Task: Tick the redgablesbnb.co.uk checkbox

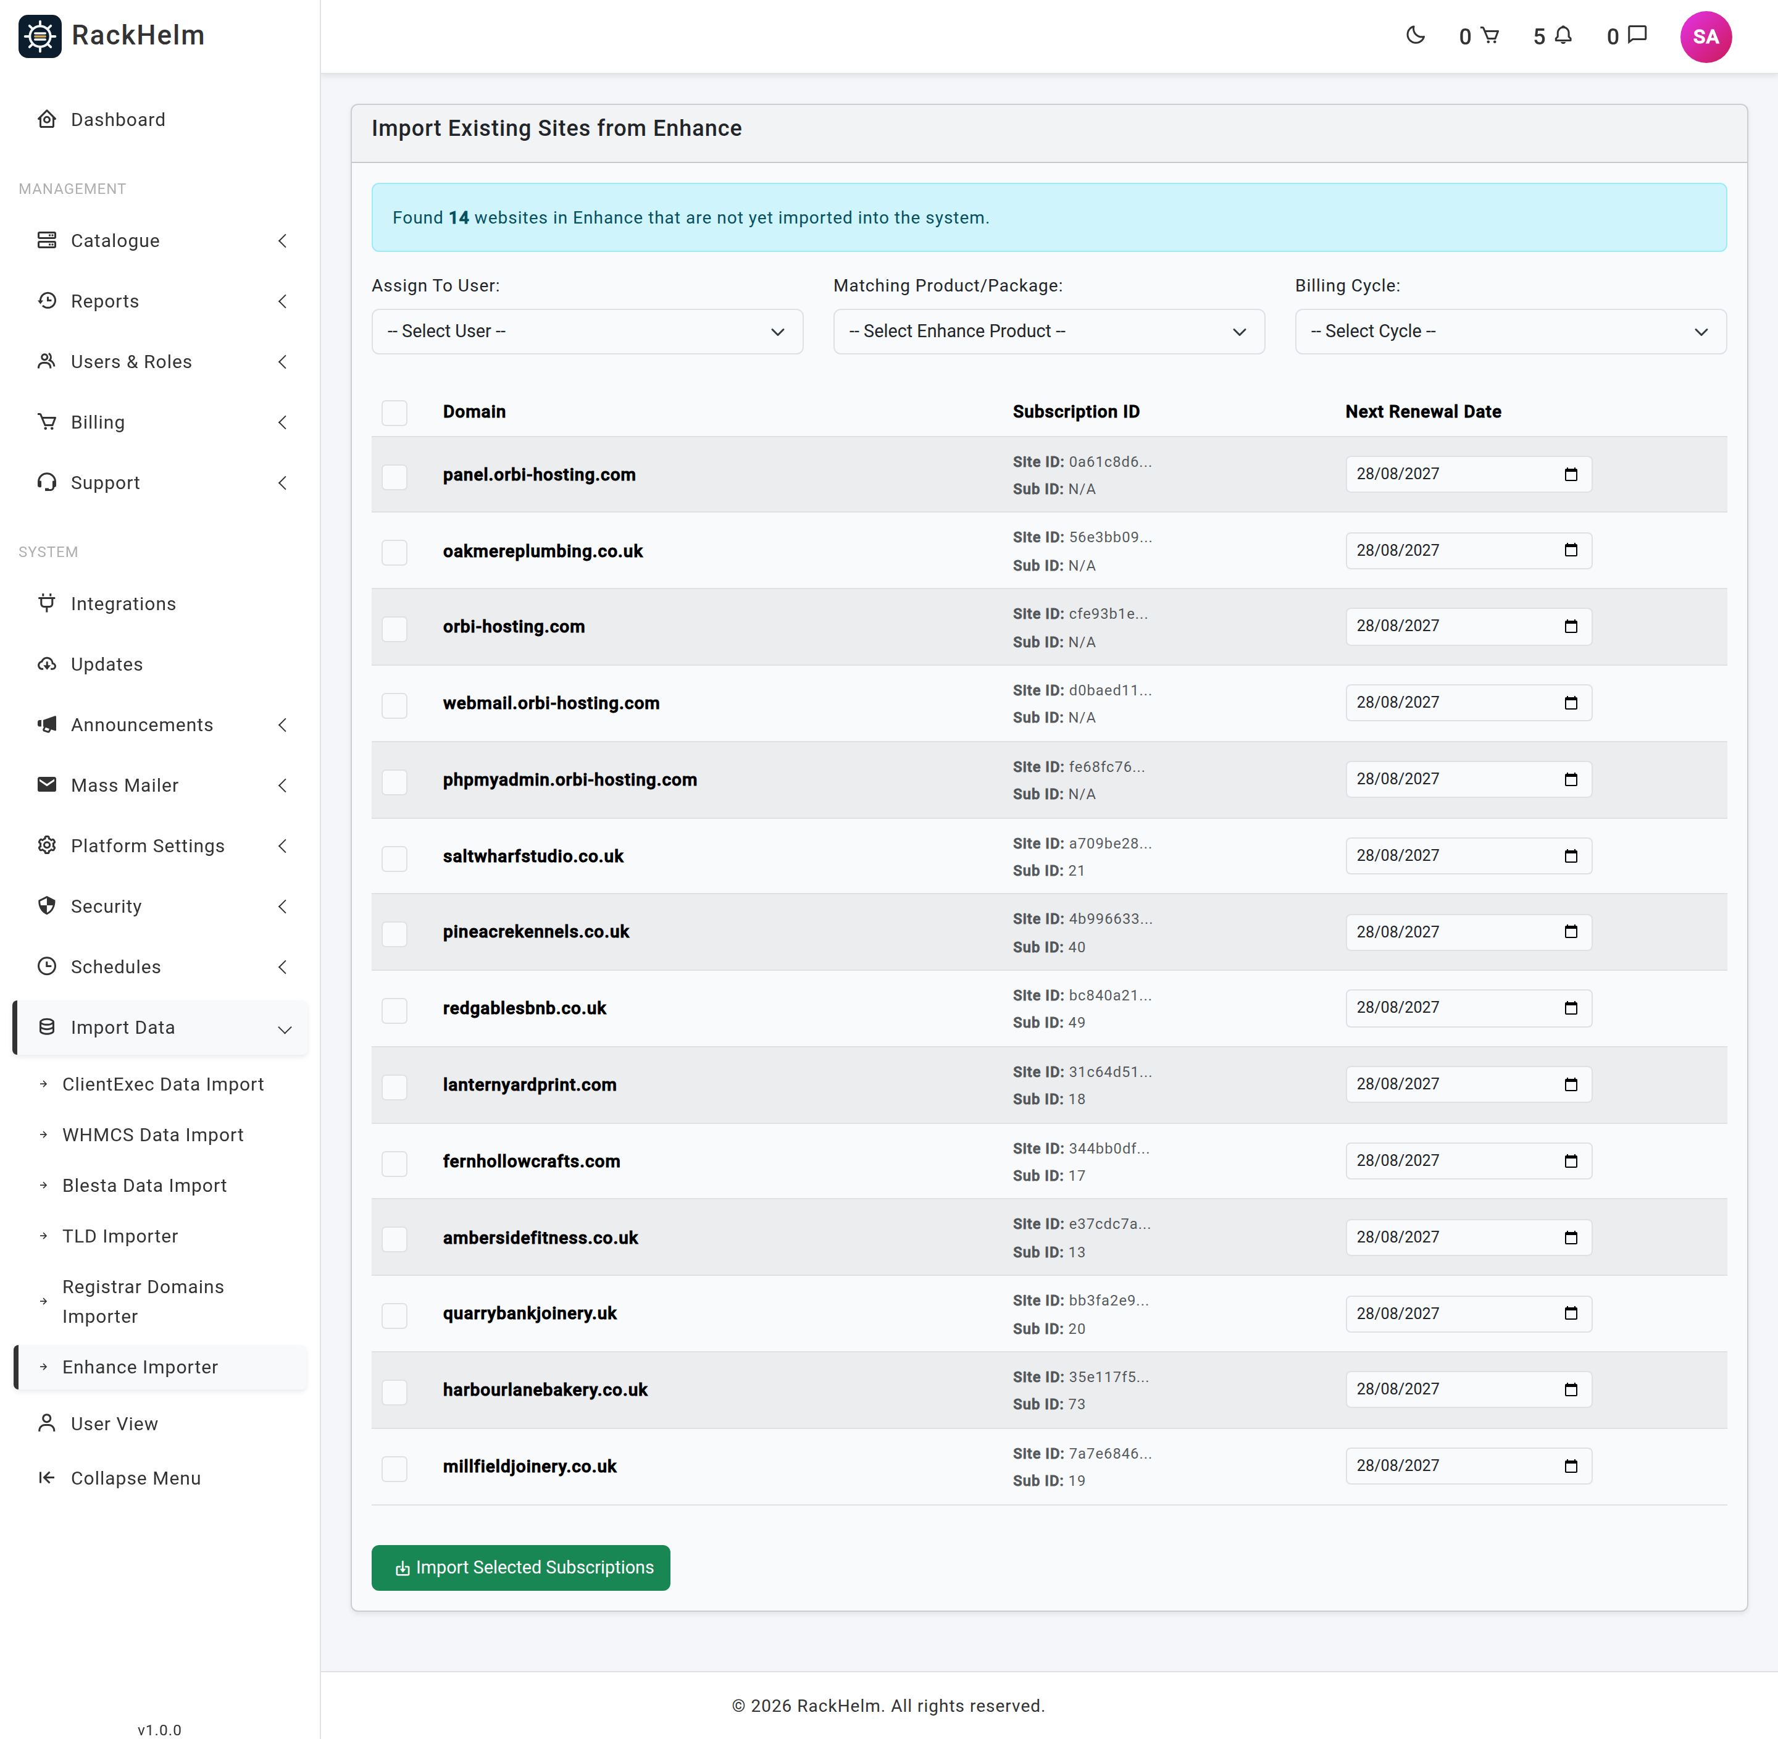Action: (x=394, y=1010)
